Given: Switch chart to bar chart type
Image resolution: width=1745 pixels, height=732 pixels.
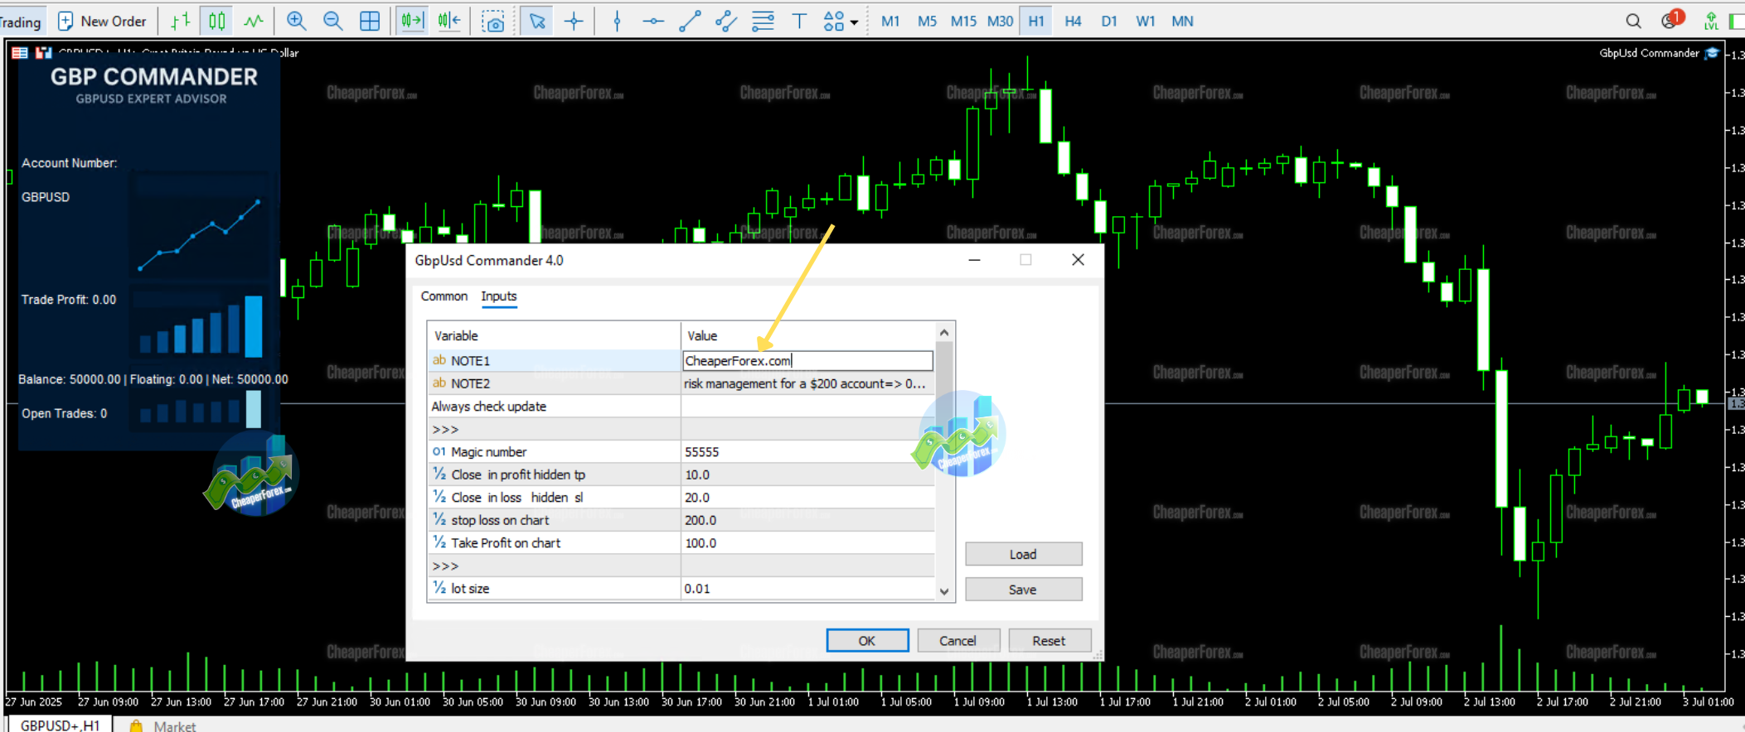Looking at the screenshot, I should (x=180, y=21).
